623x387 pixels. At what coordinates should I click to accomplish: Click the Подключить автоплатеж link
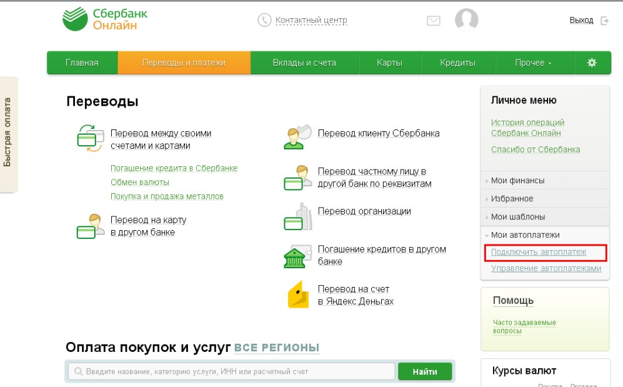(539, 253)
